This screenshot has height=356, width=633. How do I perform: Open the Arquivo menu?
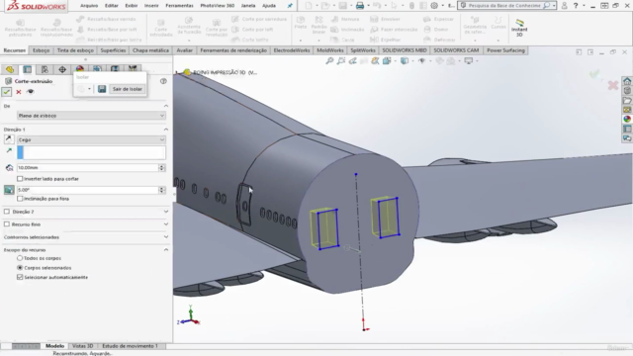coord(89,6)
